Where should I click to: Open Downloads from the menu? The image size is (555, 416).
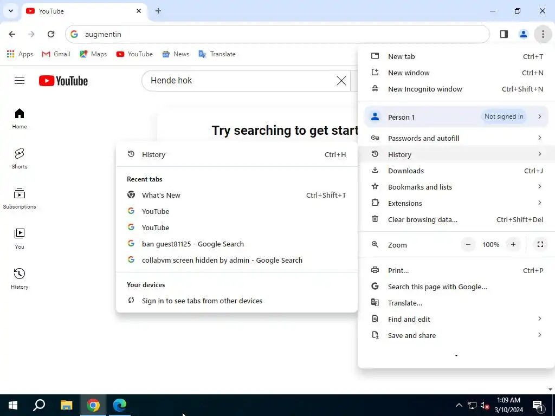[x=456, y=171]
